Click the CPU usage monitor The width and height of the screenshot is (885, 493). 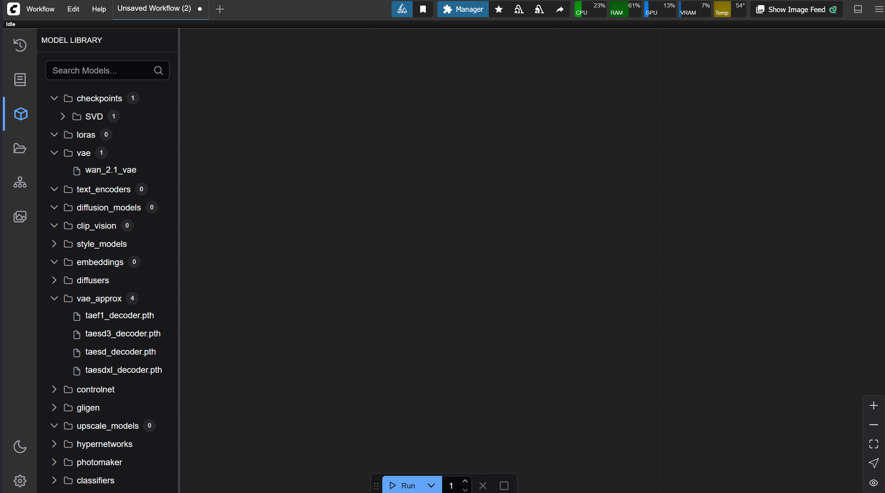point(590,9)
